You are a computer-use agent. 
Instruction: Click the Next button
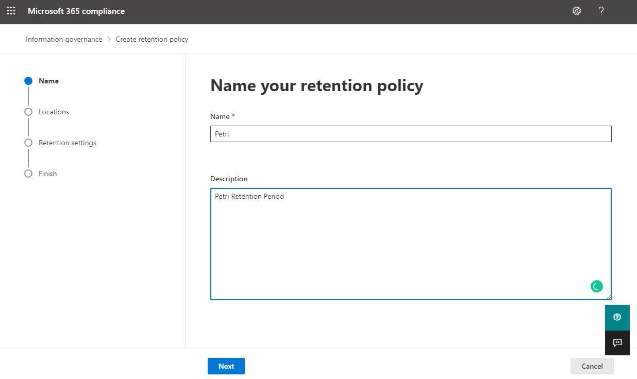(x=226, y=366)
